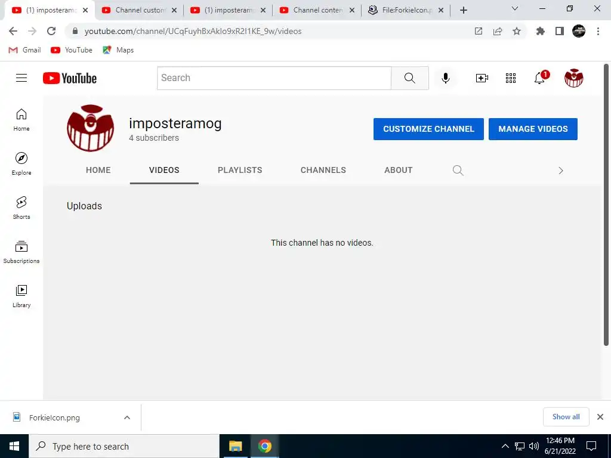This screenshot has width=611, height=458.
Task: Click the imposteramog channel name
Action: click(175, 123)
